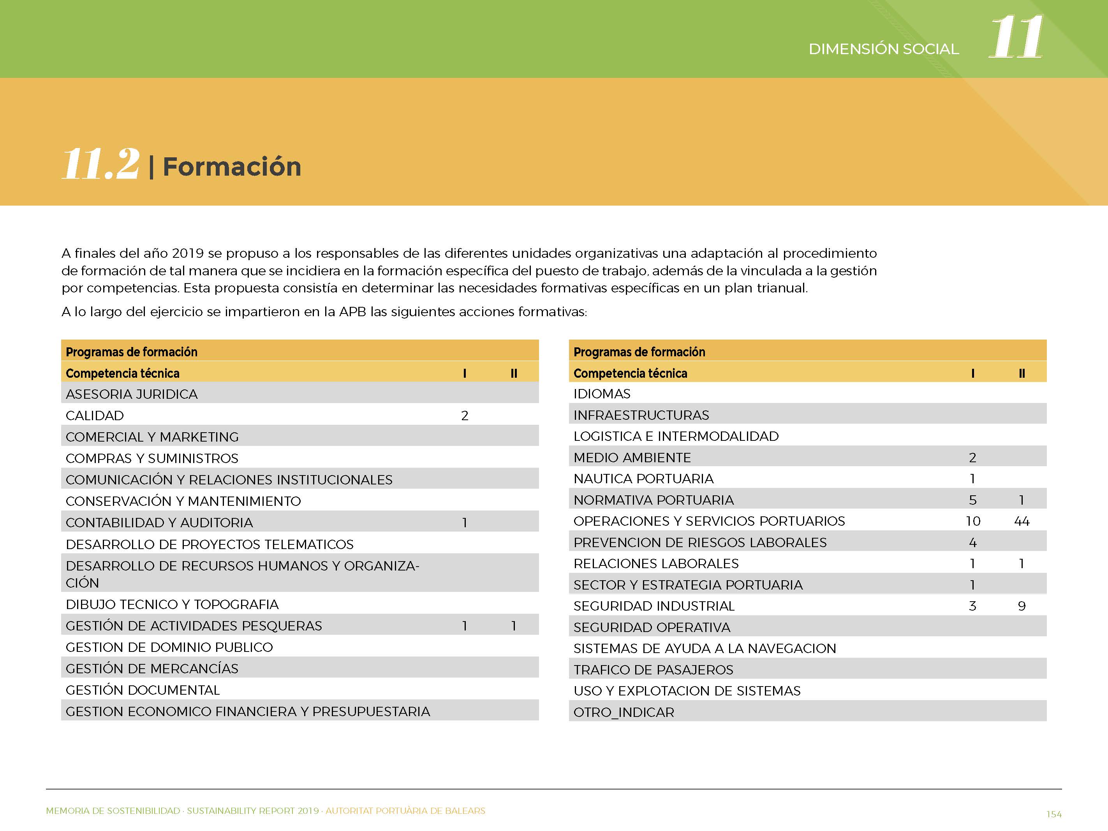Click 'Competencia técnica' in the left table
1108x831 pixels.
123,373
